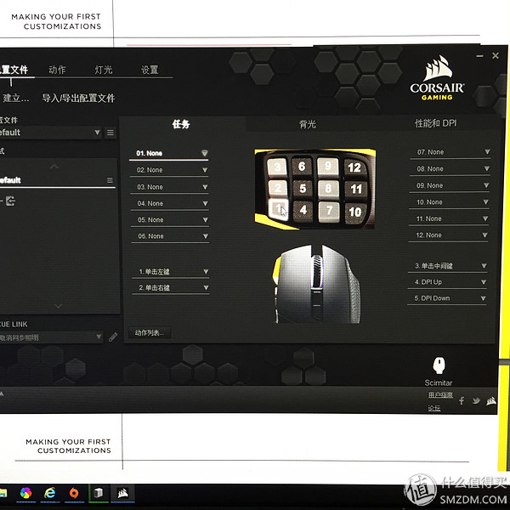Open Corsair Twitter page icon
The height and width of the screenshot is (510, 510).
[476, 400]
